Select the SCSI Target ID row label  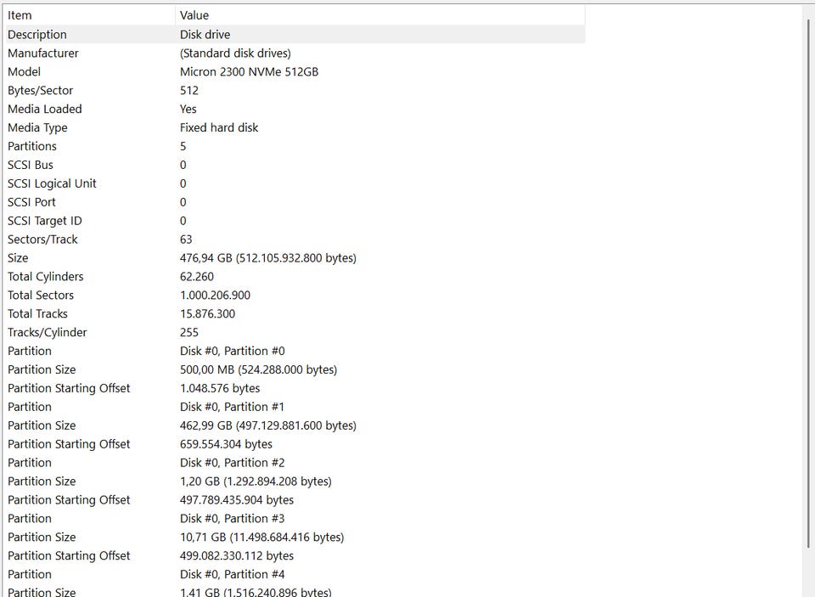45,221
